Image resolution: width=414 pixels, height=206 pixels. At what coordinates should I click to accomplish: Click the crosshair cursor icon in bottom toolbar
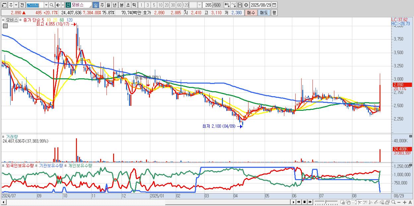pos(360,202)
